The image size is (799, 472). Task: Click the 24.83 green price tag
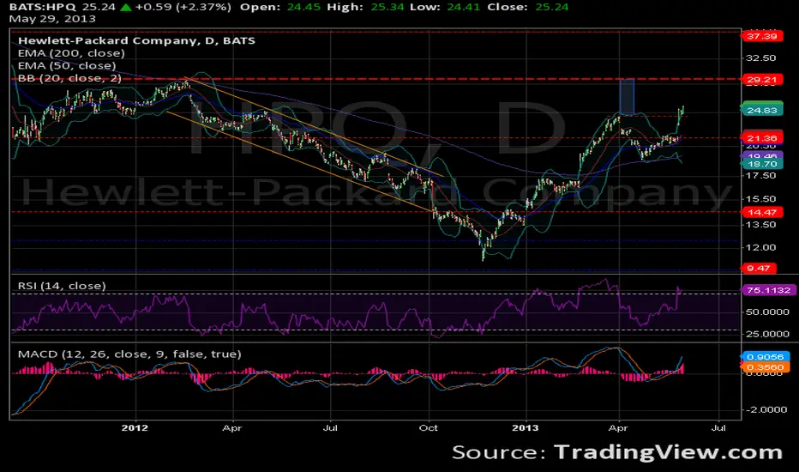762,110
